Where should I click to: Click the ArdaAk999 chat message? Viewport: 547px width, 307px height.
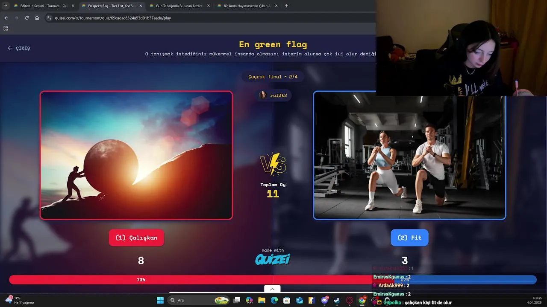click(x=391, y=286)
